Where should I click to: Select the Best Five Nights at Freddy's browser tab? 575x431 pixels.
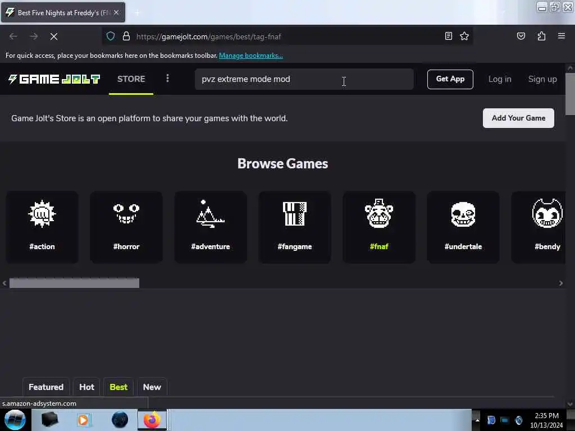point(63,12)
